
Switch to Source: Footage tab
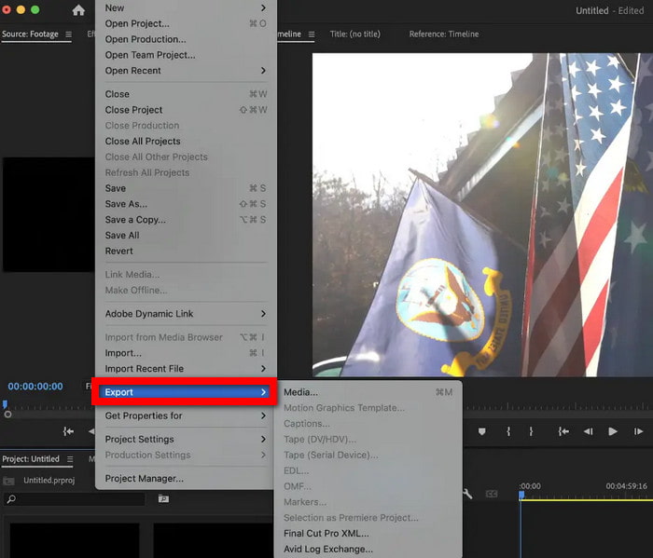tap(30, 34)
